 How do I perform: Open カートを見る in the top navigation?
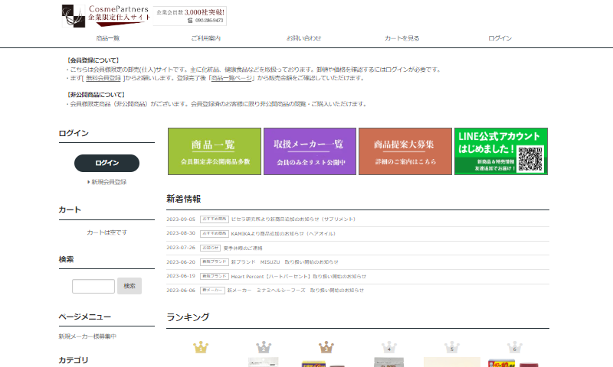point(402,38)
